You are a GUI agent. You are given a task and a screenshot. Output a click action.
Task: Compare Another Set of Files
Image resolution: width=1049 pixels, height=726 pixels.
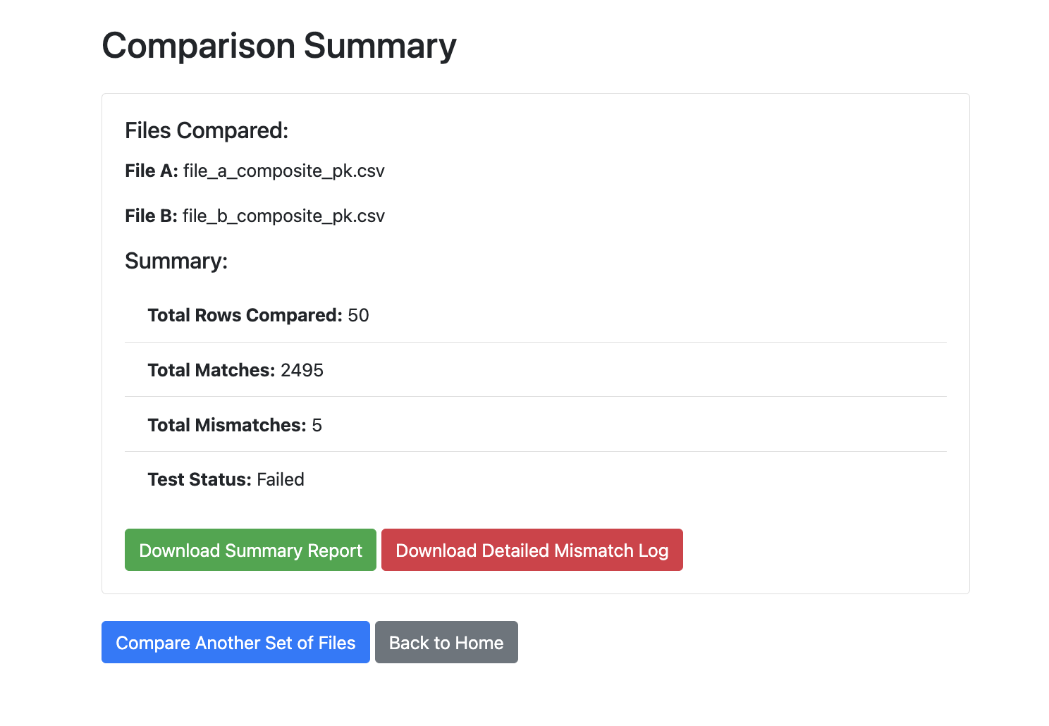click(x=235, y=642)
